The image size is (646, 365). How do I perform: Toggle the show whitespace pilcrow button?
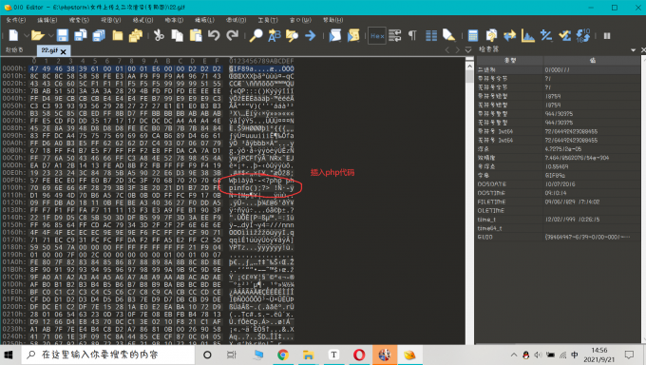[x=412, y=35]
